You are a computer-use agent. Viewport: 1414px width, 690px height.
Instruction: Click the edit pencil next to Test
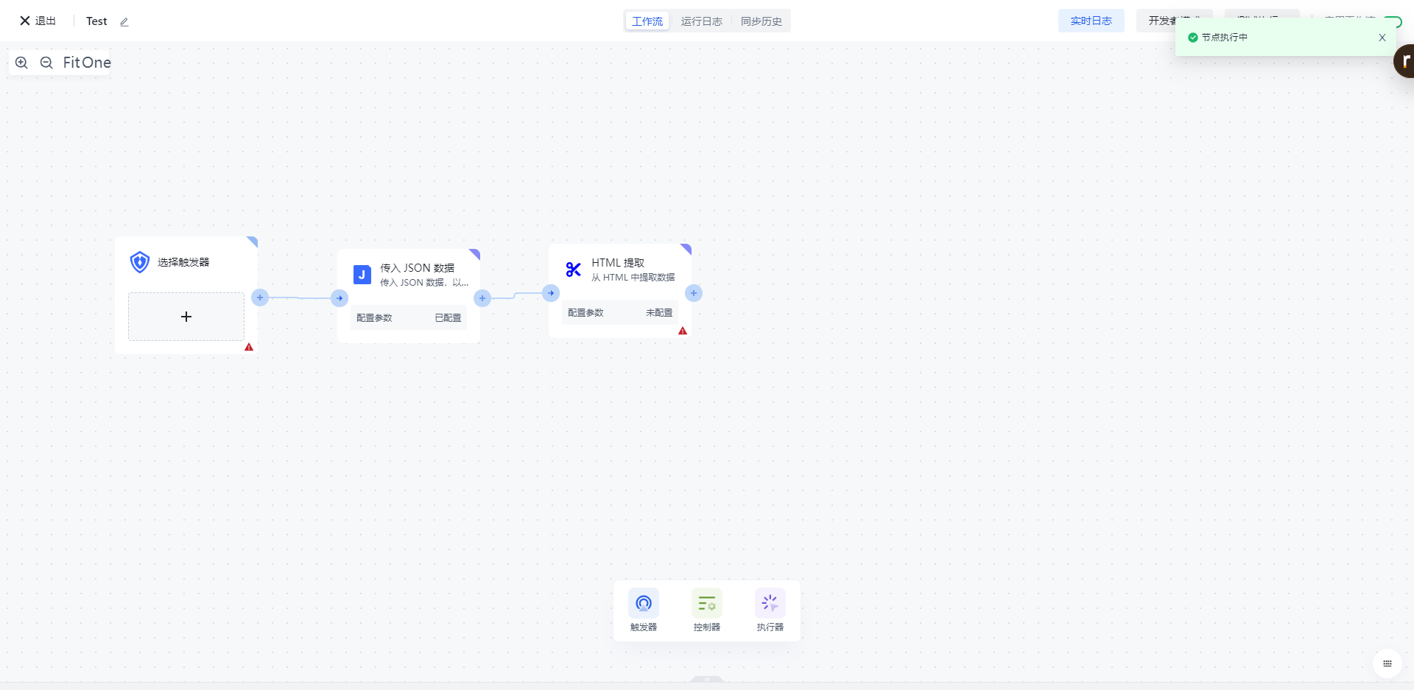click(x=124, y=22)
